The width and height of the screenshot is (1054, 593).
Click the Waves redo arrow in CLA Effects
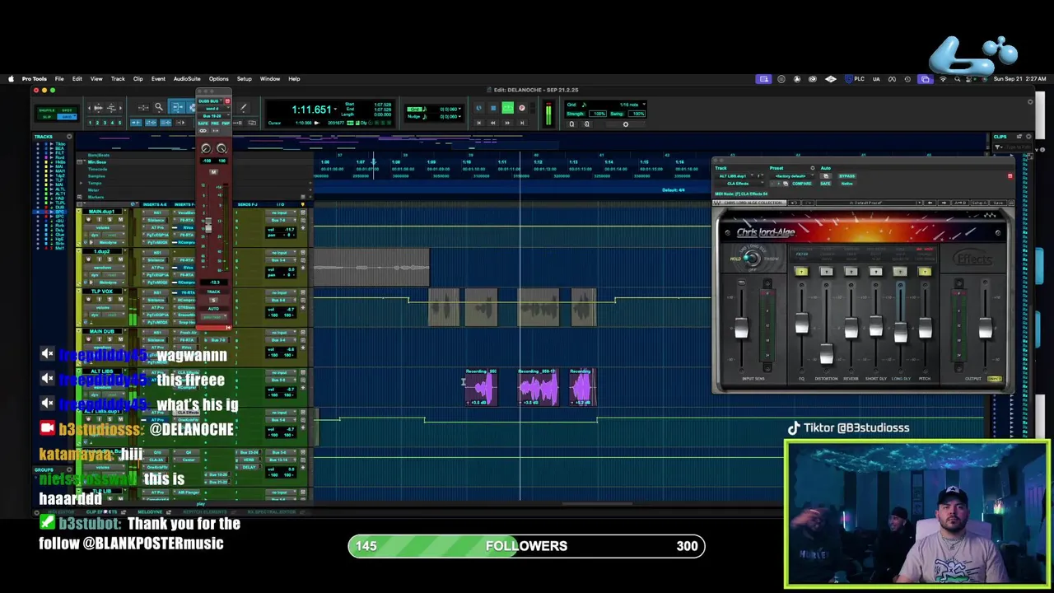point(809,203)
